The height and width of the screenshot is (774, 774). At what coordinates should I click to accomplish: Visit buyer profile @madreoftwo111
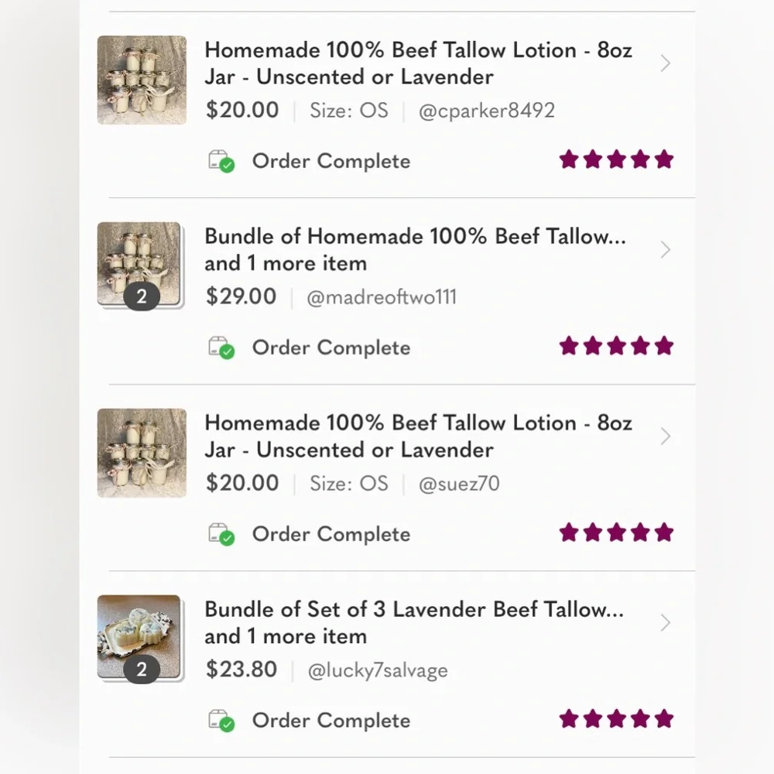click(382, 297)
